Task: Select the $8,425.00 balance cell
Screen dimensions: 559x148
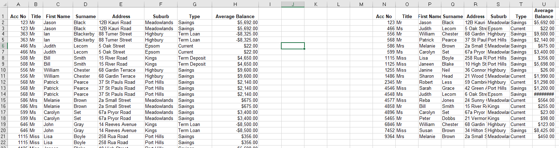Action: [x=544, y=130]
